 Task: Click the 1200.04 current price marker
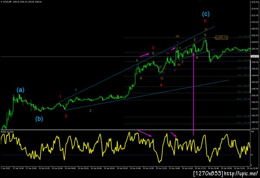[255, 56]
